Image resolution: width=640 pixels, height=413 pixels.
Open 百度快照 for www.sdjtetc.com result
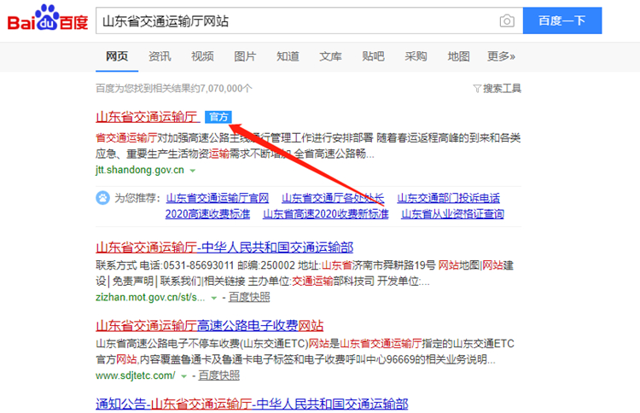(218, 375)
